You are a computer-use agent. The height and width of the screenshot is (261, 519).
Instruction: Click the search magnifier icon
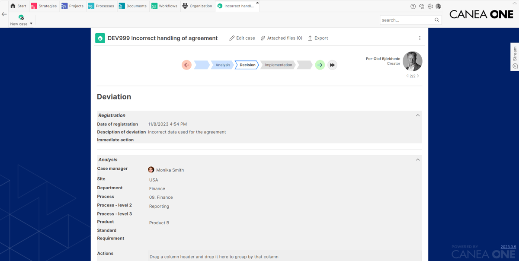coord(437,20)
